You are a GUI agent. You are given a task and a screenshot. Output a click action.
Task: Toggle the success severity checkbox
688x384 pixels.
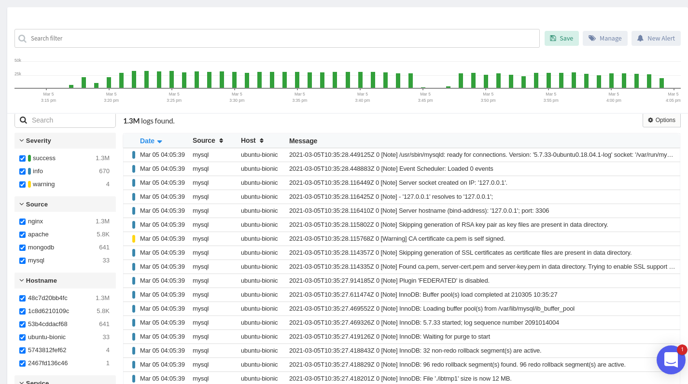(22, 158)
